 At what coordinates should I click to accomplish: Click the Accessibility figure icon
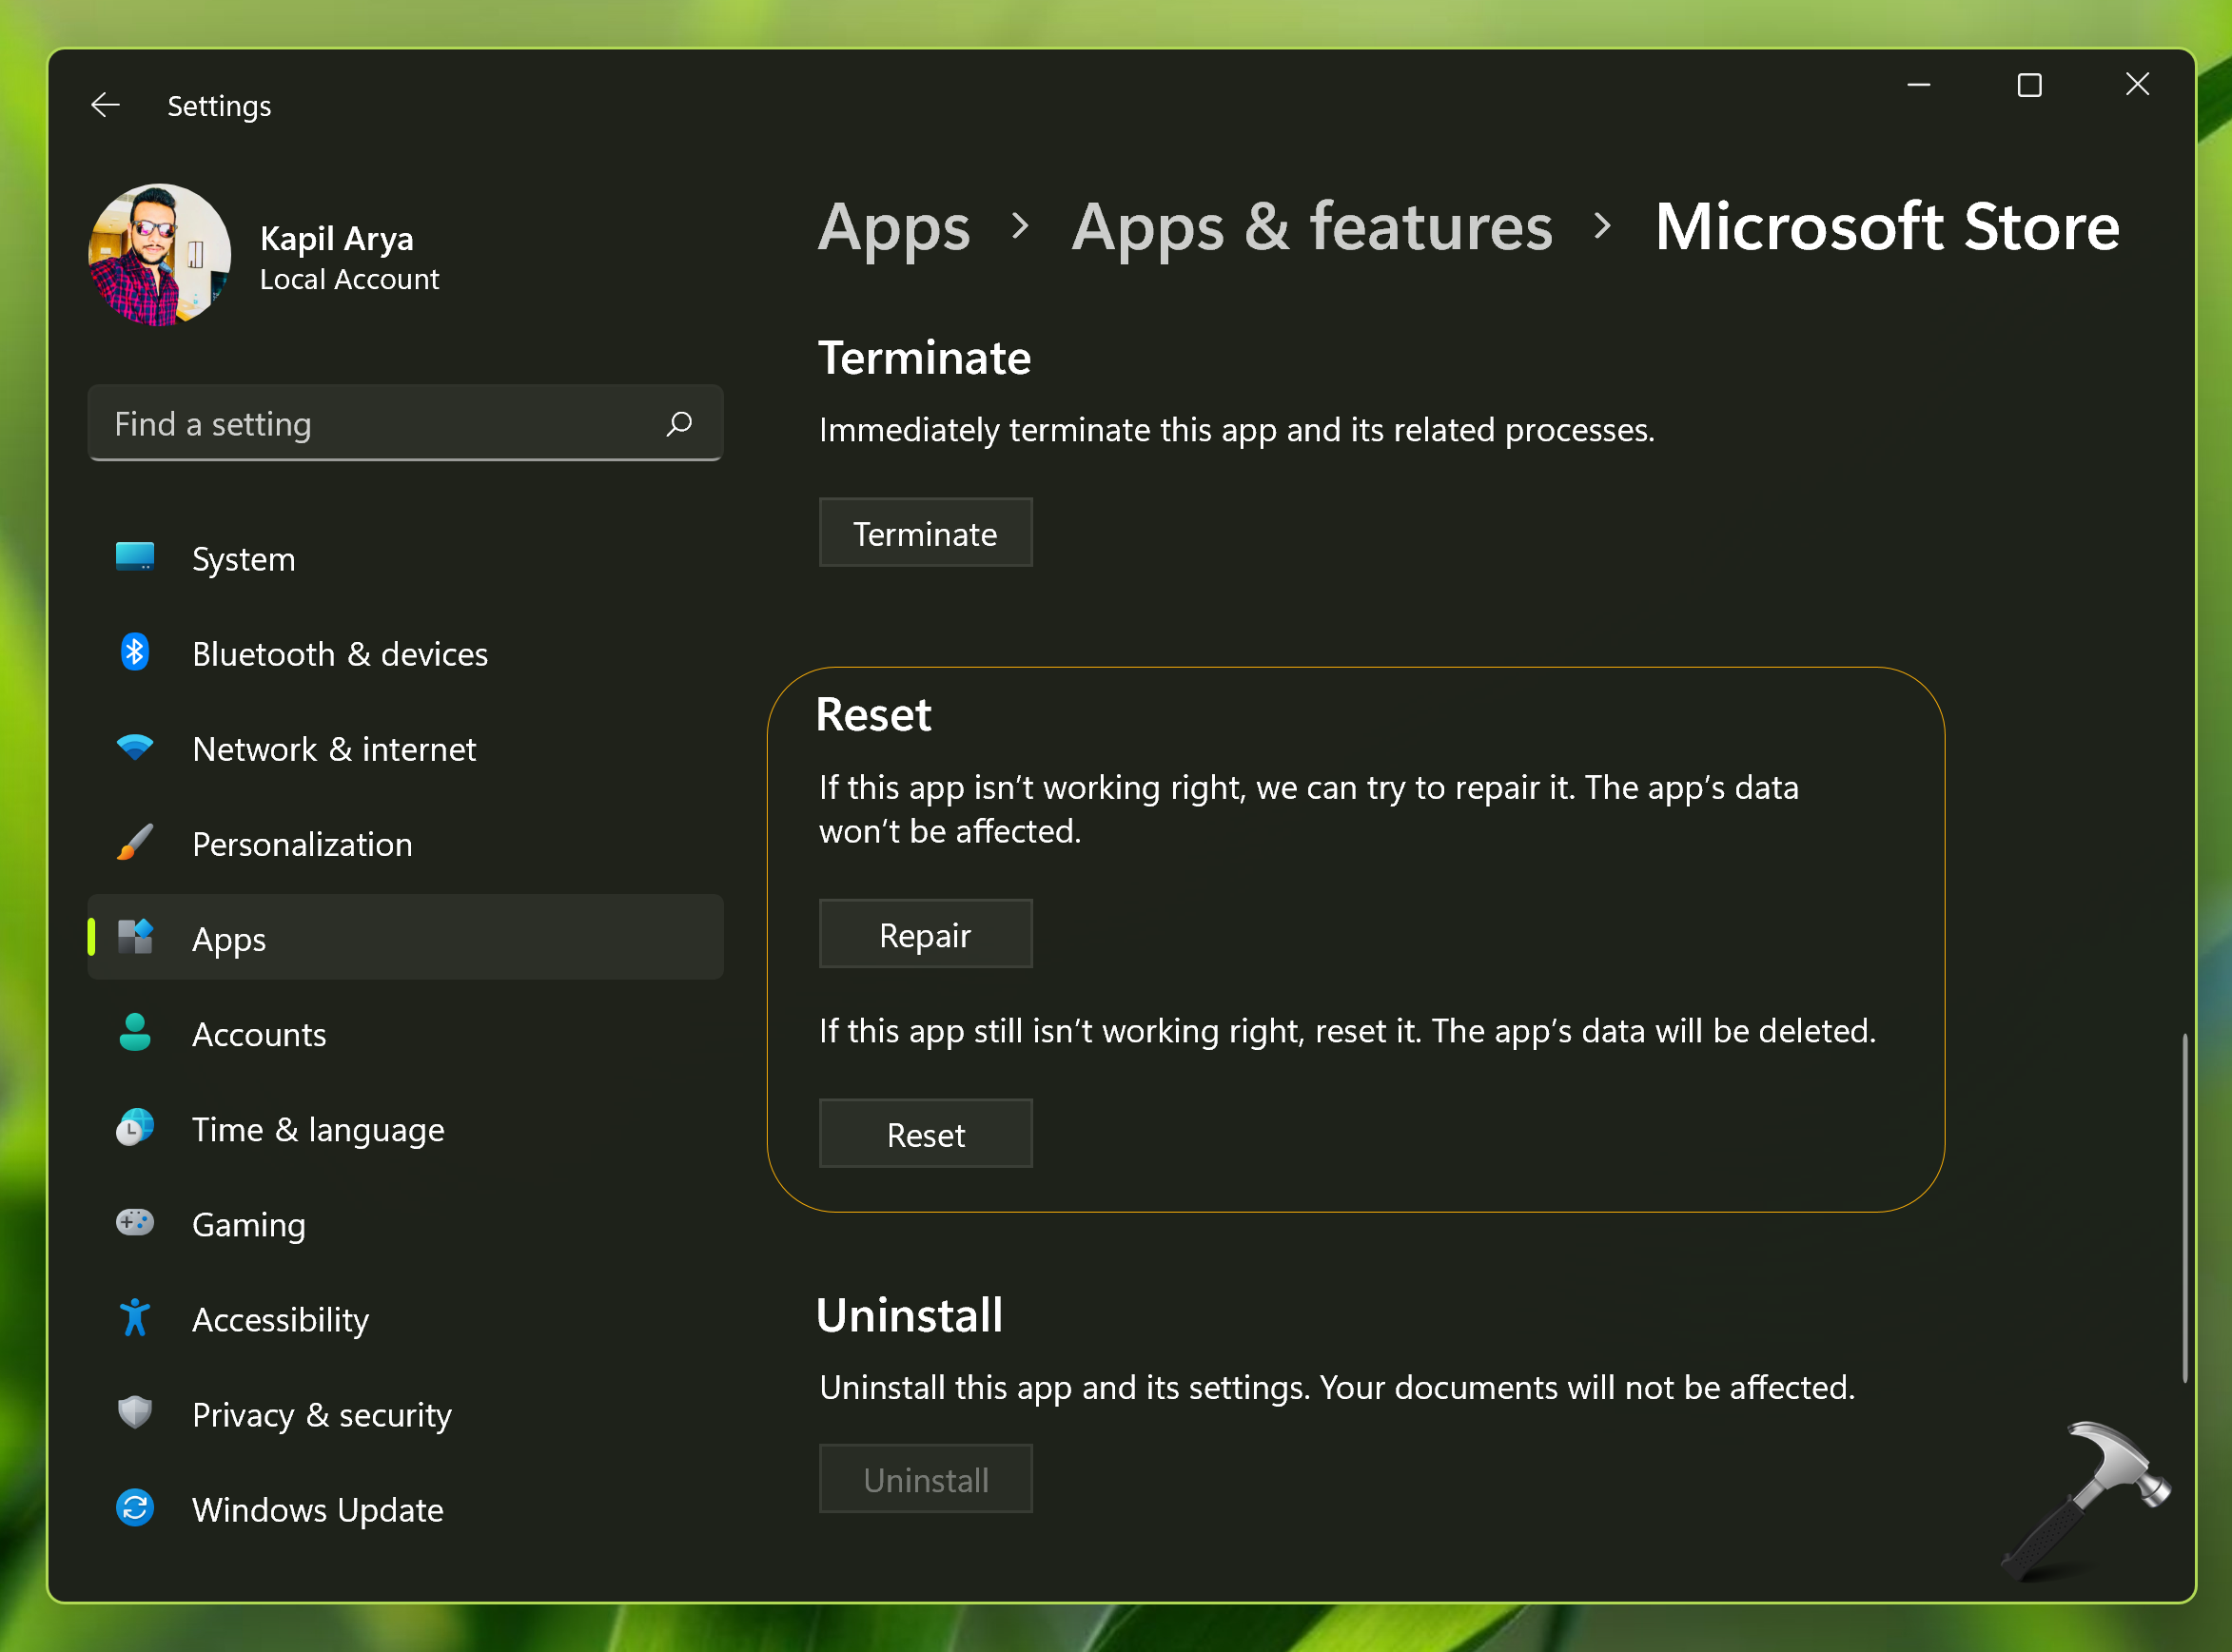coord(135,1318)
